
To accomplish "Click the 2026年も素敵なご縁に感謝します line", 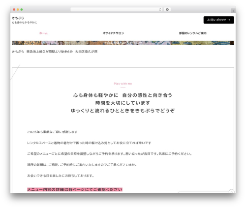I will (52, 132).
